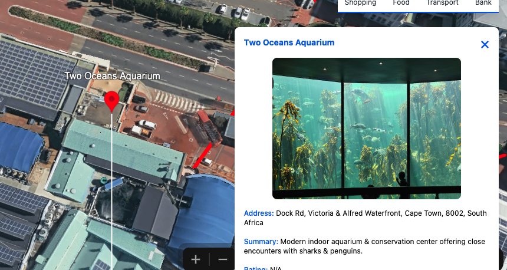The width and height of the screenshot is (507, 270).
Task: Click the Two Oceans Aquarium map label
Action: [112, 76]
